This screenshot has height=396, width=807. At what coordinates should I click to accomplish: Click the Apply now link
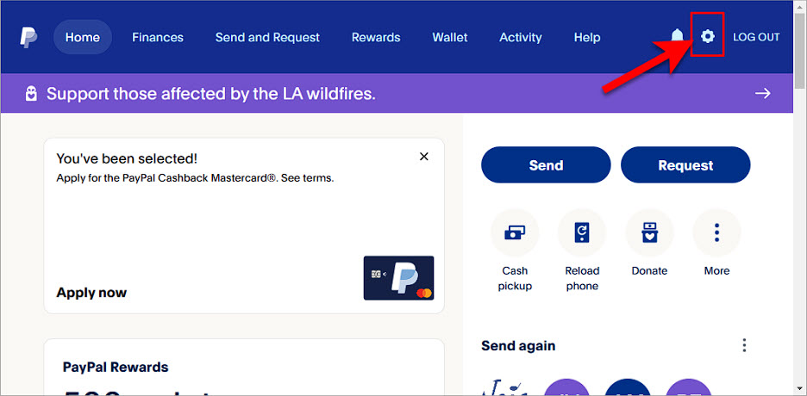[x=91, y=293]
